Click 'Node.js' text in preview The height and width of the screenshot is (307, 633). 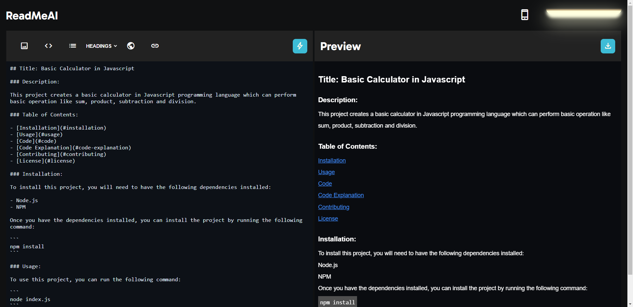click(328, 265)
